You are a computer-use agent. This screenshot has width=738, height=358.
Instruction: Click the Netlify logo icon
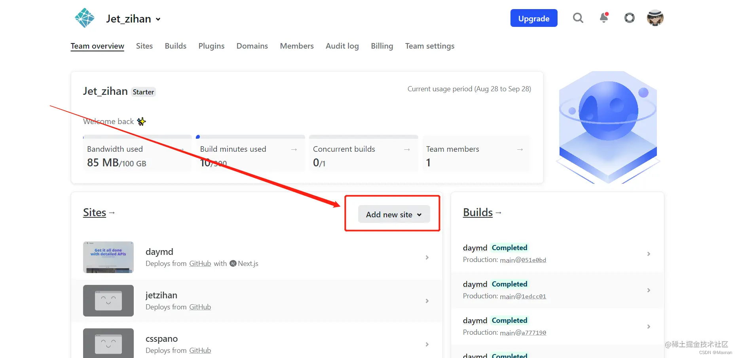tap(85, 18)
